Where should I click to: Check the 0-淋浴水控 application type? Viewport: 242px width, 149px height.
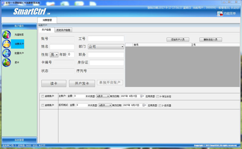coord(158,97)
